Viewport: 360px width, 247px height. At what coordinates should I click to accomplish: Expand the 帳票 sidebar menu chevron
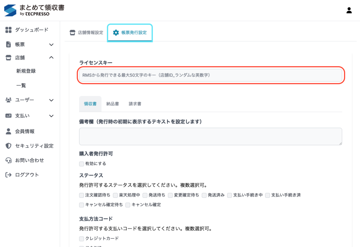(x=51, y=45)
